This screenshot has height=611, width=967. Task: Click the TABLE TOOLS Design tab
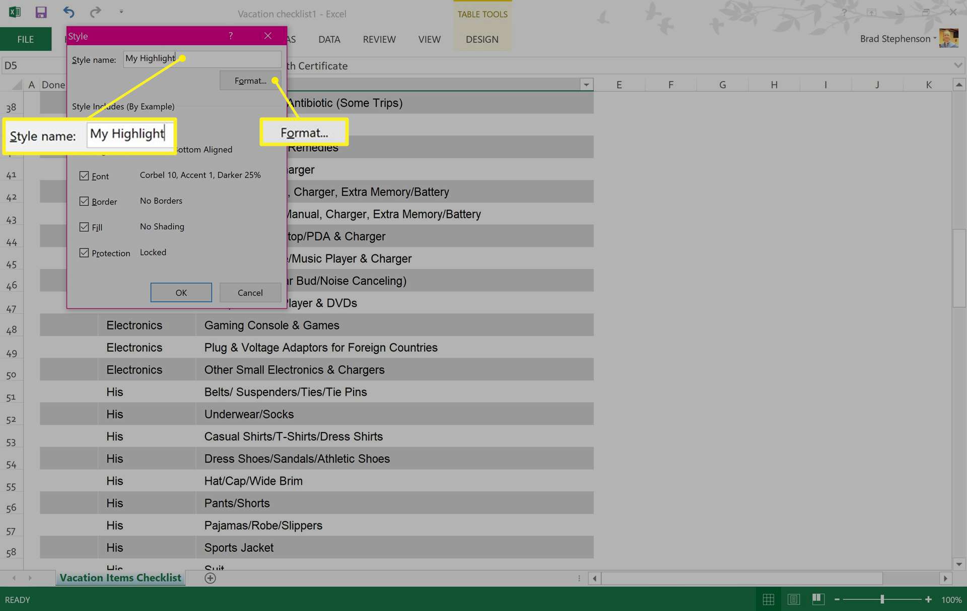click(481, 38)
